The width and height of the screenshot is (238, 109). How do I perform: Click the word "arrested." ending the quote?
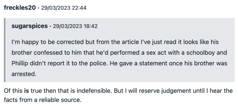click(x=24, y=74)
